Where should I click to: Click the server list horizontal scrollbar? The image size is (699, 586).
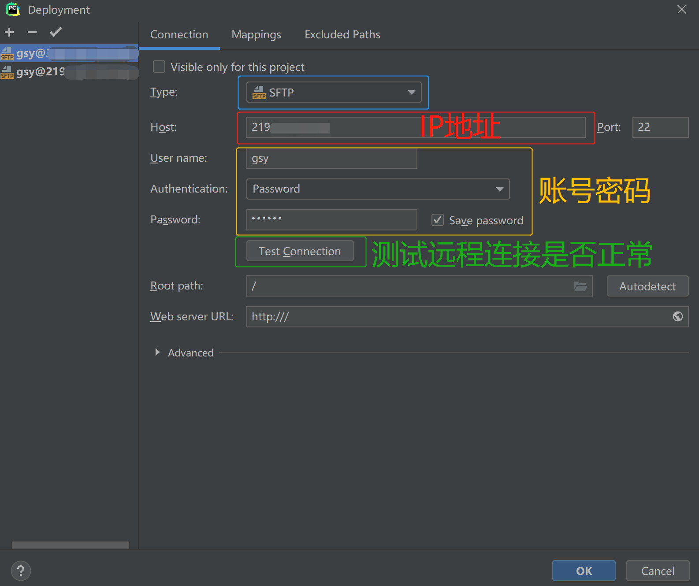tap(71, 545)
